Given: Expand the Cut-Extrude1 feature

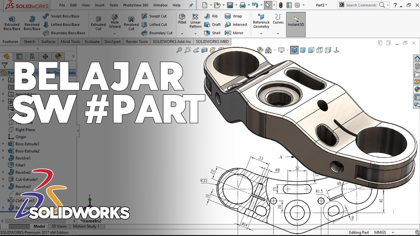Looking at the screenshot, I should pos(3,179).
